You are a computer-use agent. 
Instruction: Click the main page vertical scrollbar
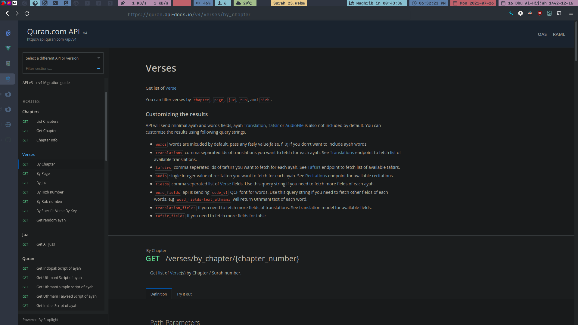576,41
